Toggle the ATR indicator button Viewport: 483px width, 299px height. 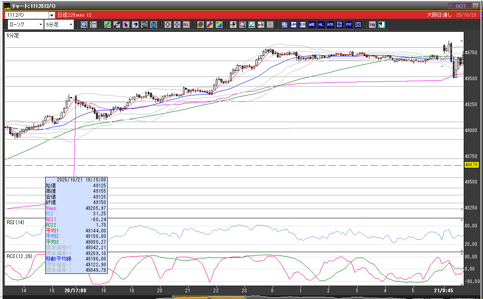(x=331, y=25)
